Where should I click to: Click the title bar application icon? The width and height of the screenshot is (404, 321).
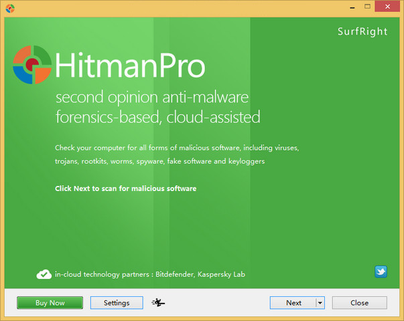coord(9,7)
